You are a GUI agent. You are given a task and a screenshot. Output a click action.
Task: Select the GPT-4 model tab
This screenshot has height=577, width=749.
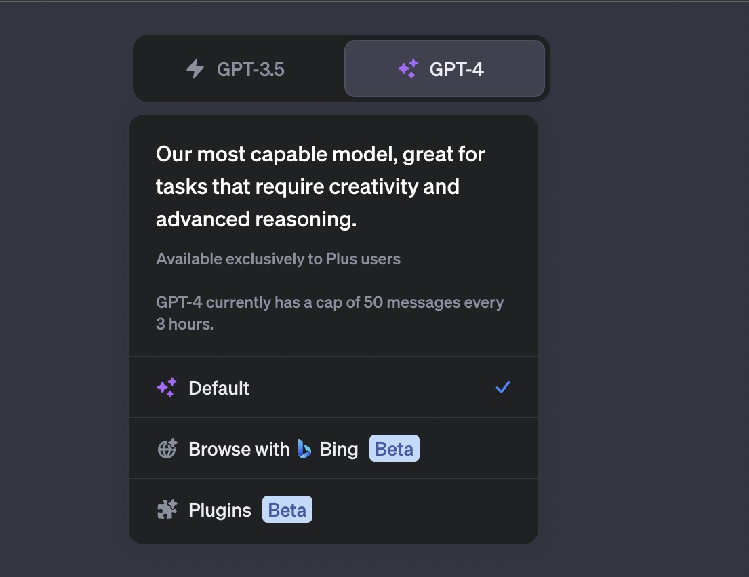tap(444, 69)
